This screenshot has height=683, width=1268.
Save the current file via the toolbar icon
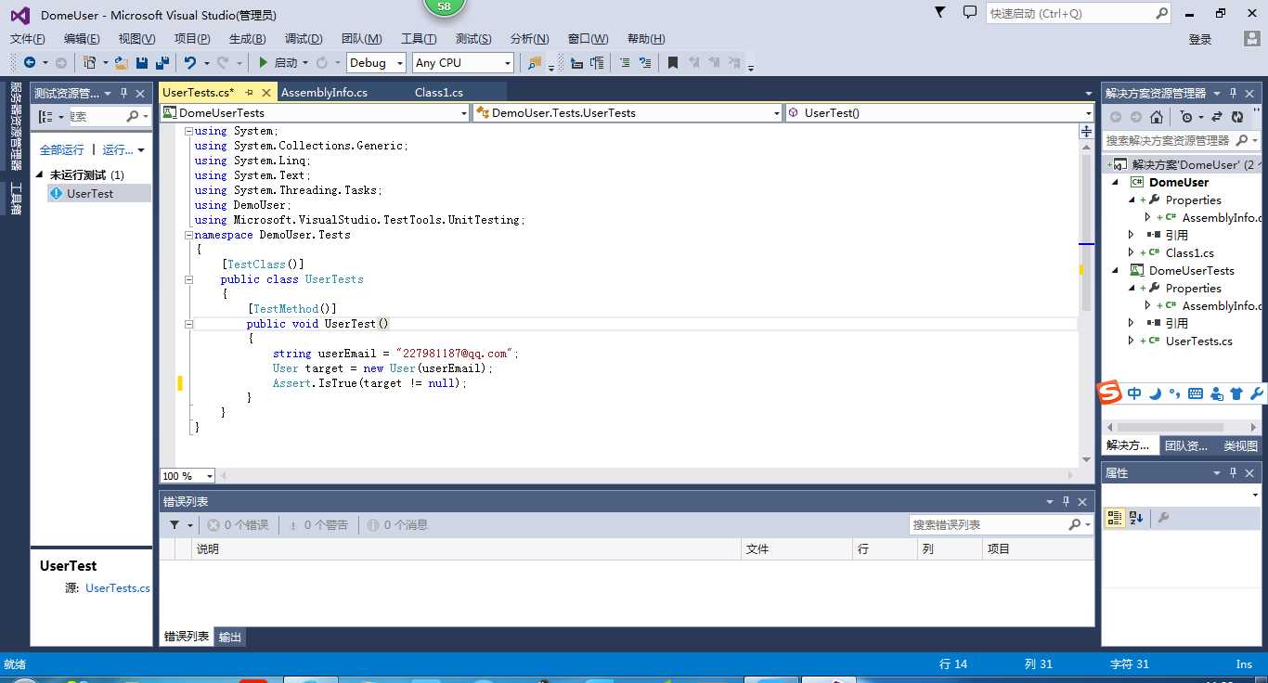[142, 62]
